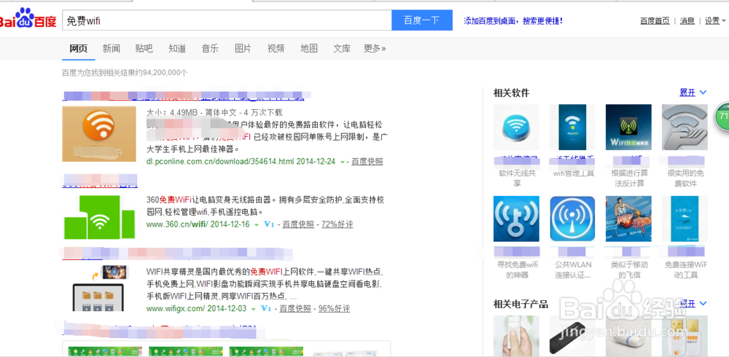The width and height of the screenshot is (729, 357).
Task: Click basketball player app icon
Action: point(628,219)
